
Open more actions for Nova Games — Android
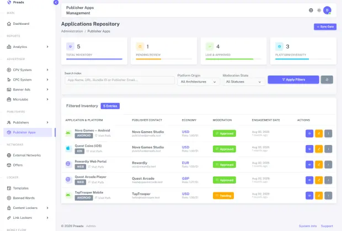coord(328,133)
